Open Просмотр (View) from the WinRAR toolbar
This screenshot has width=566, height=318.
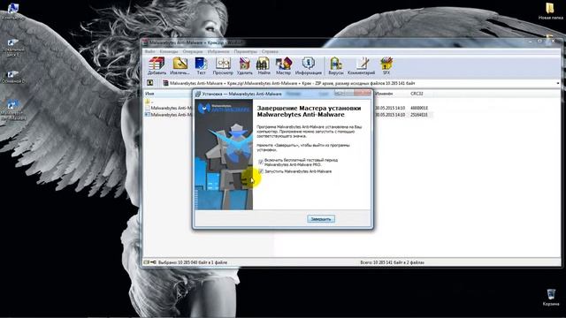click(x=223, y=66)
